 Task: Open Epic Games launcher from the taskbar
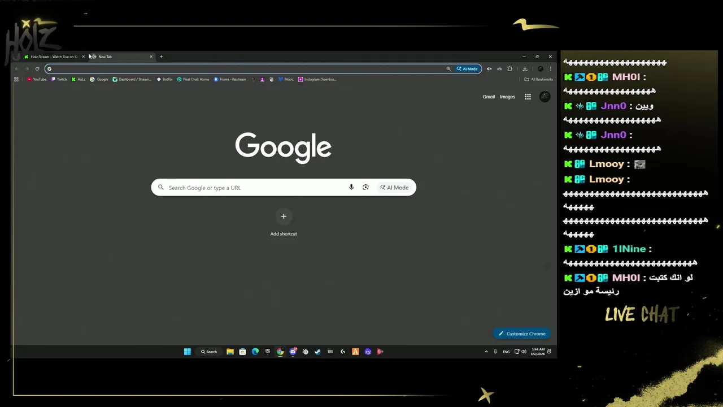point(268,352)
